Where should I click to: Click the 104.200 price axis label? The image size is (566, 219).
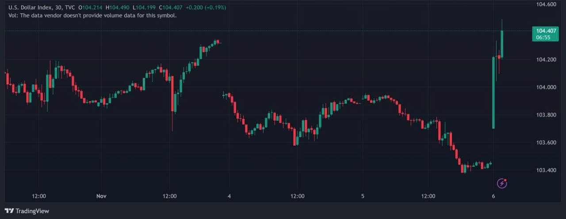546,60
